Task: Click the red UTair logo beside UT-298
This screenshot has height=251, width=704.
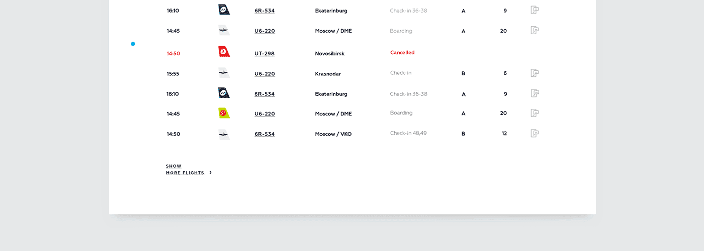Action: pyautogui.click(x=224, y=51)
